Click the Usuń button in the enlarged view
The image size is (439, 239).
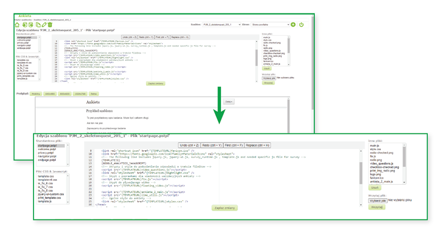(x=375, y=188)
